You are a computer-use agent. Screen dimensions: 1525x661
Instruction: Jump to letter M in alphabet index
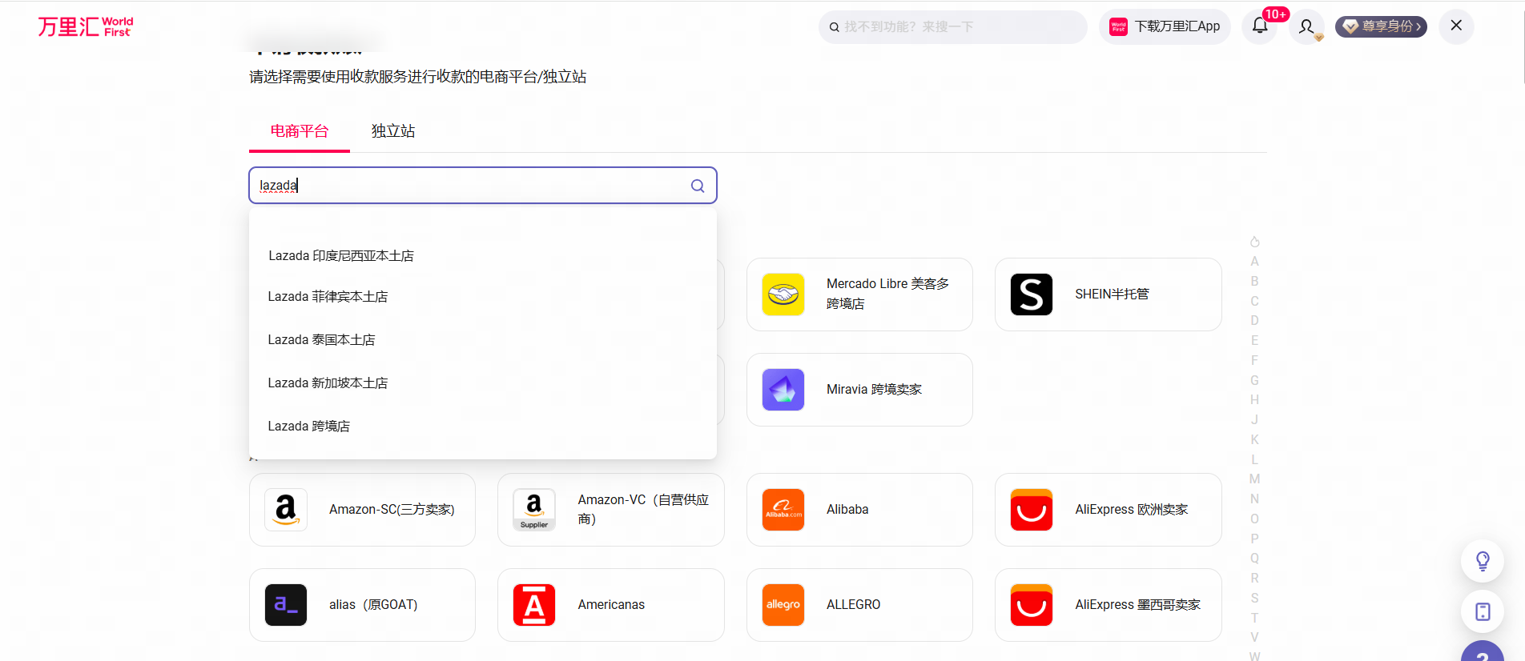[1254, 479]
